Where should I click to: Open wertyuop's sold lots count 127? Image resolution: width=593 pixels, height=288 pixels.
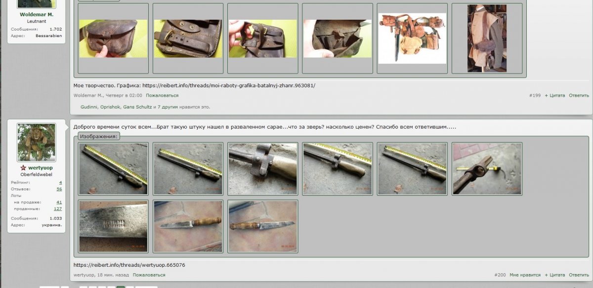click(x=58, y=209)
